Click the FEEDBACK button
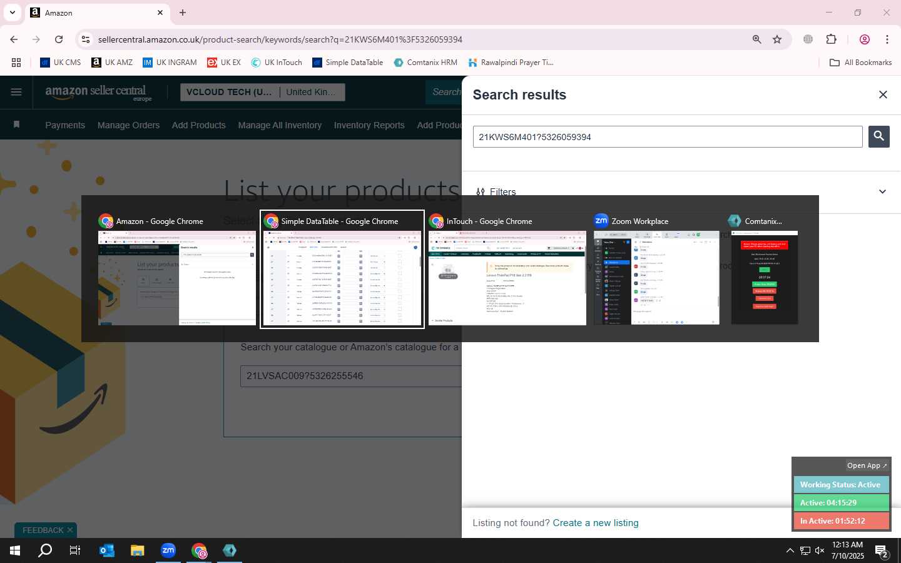The width and height of the screenshot is (901, 563). coord(43,530)
